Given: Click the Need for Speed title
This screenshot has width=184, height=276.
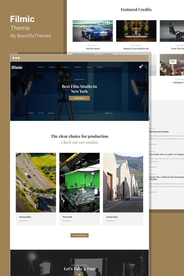Looking at the screenshot, I should [93, 49].
